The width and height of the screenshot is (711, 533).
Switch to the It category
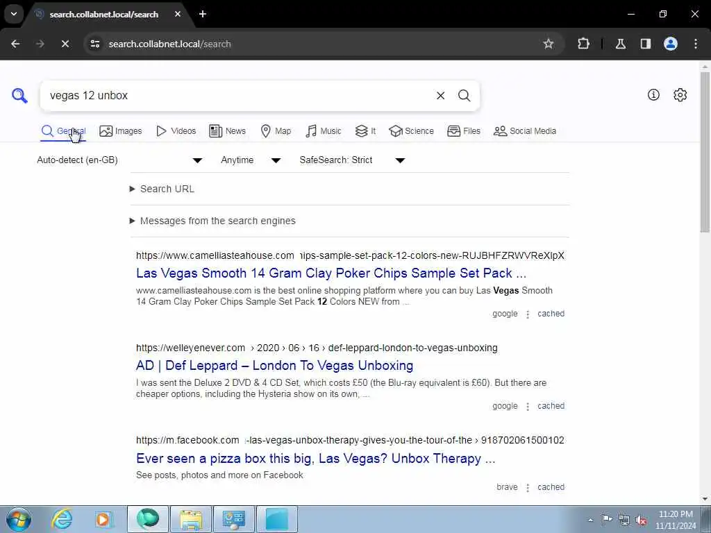click(365, 131)
